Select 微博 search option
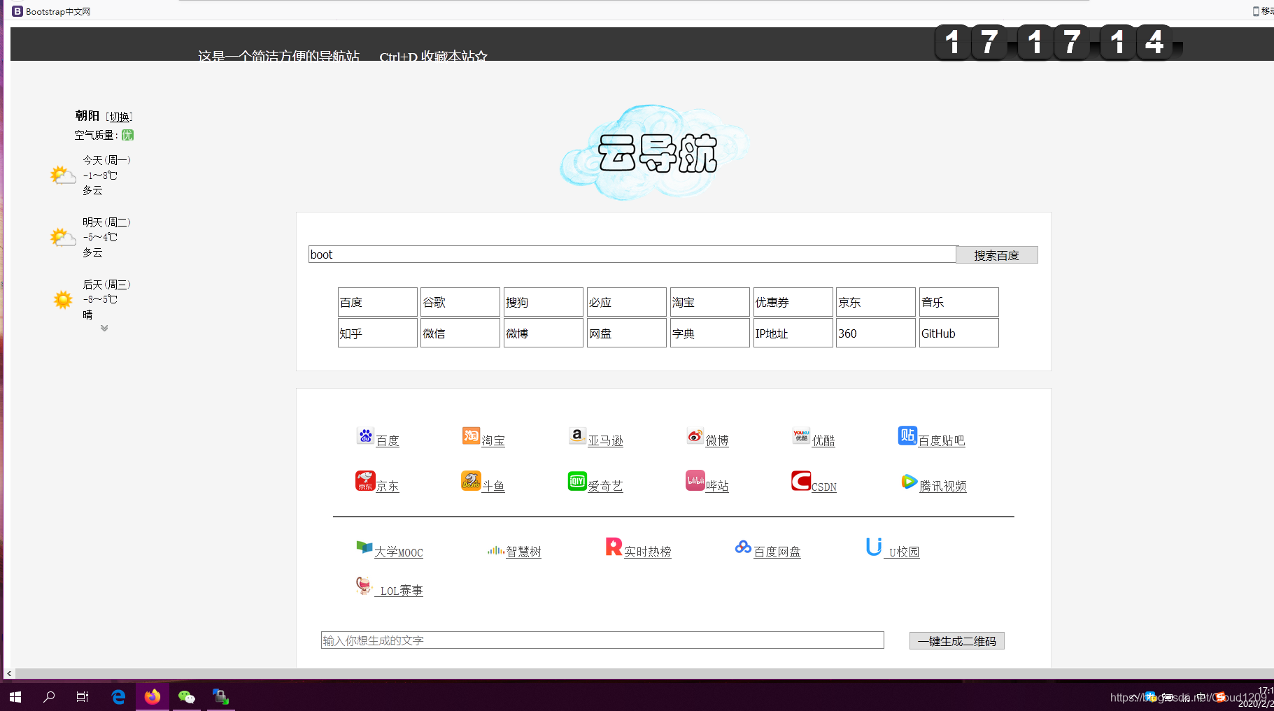This screenshot has width=1274, height=711. click(544, 333)
